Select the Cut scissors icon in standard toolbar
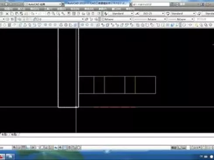This screenshot has height=160, width=214. point(7,14)
